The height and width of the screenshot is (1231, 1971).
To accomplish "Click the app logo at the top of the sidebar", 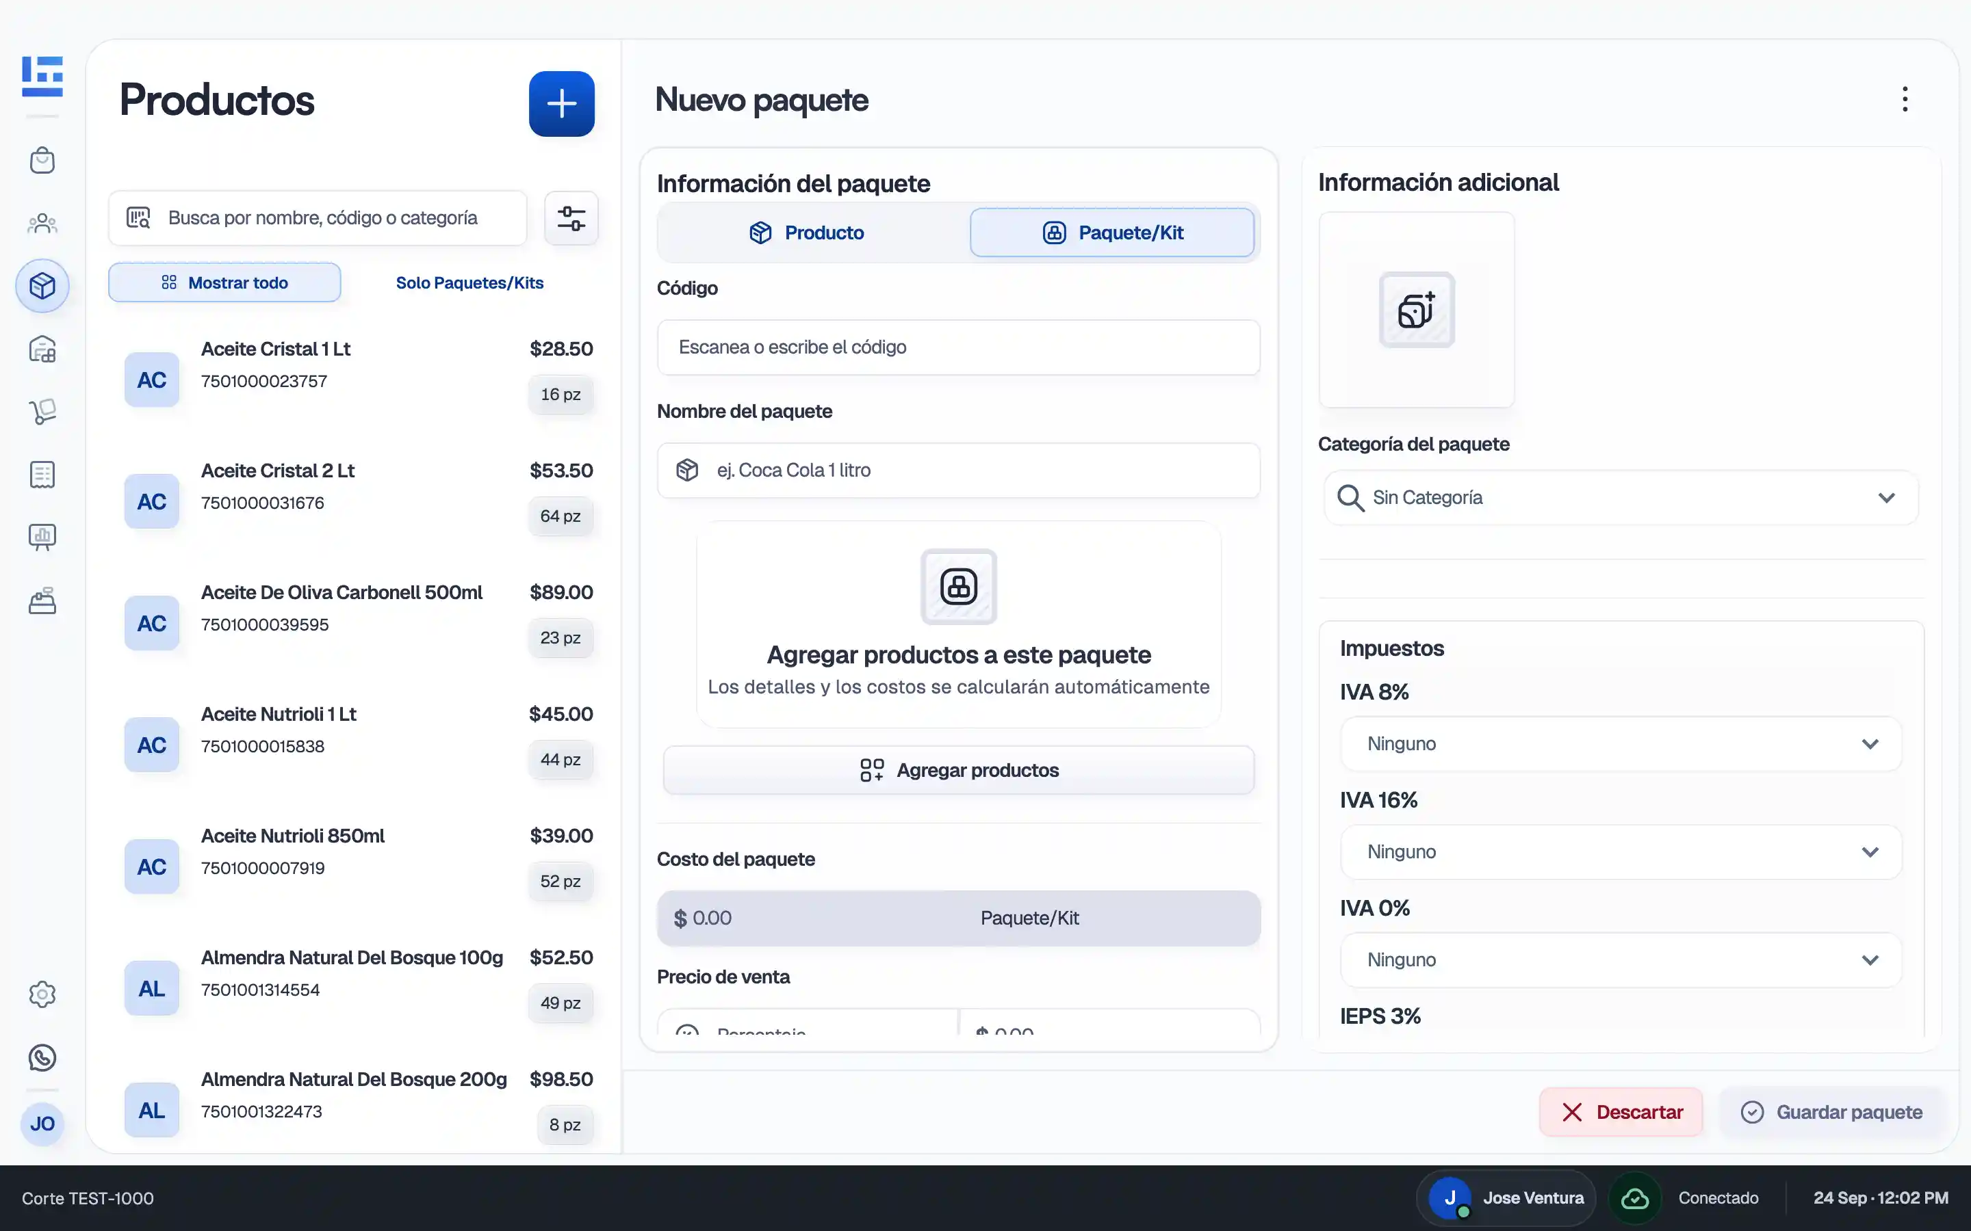I will click(x=42, y=77).
